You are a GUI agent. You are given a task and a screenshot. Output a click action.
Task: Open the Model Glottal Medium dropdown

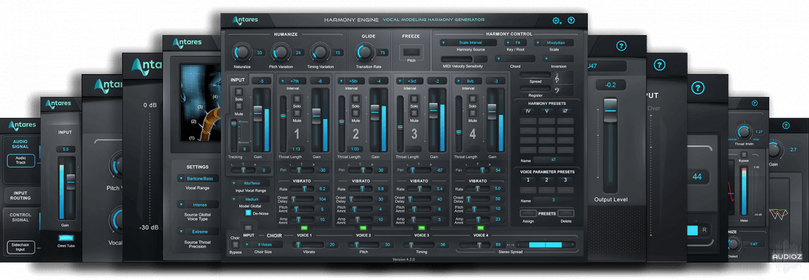coord(250,199)
